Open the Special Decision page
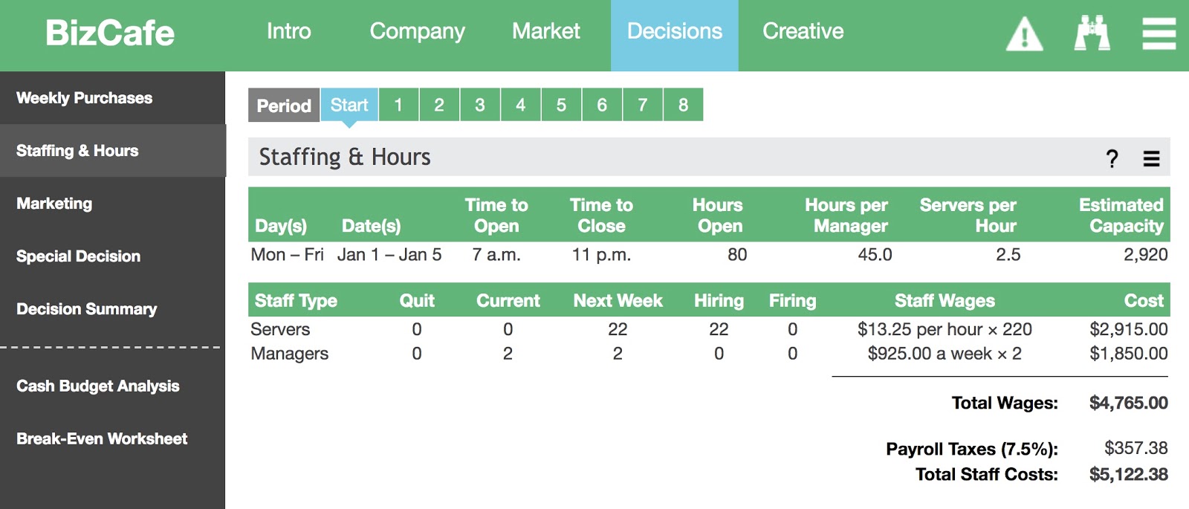The width and height of the screenshot is (1189, 509). tap(77, 256)
